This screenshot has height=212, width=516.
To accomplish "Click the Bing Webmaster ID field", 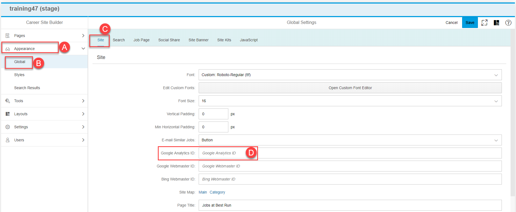I will (350, 179).
